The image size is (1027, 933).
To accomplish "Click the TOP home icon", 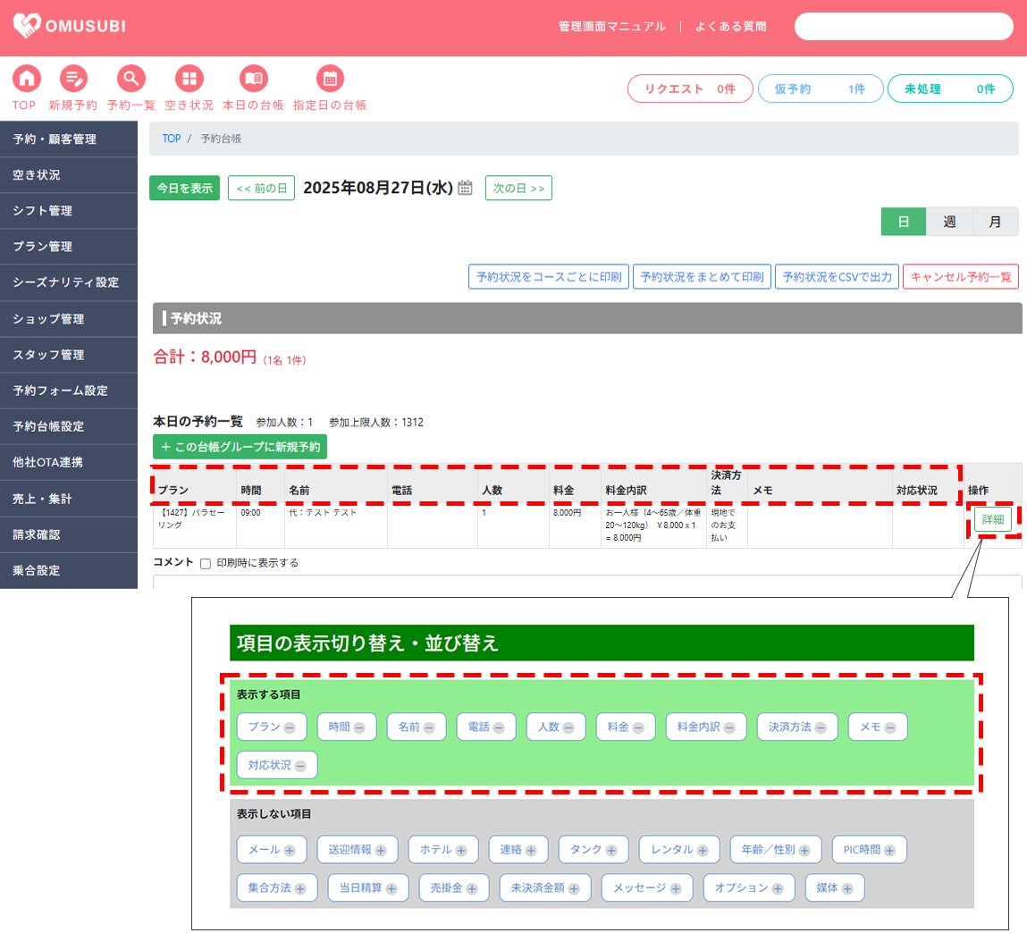I will point(26,79).
